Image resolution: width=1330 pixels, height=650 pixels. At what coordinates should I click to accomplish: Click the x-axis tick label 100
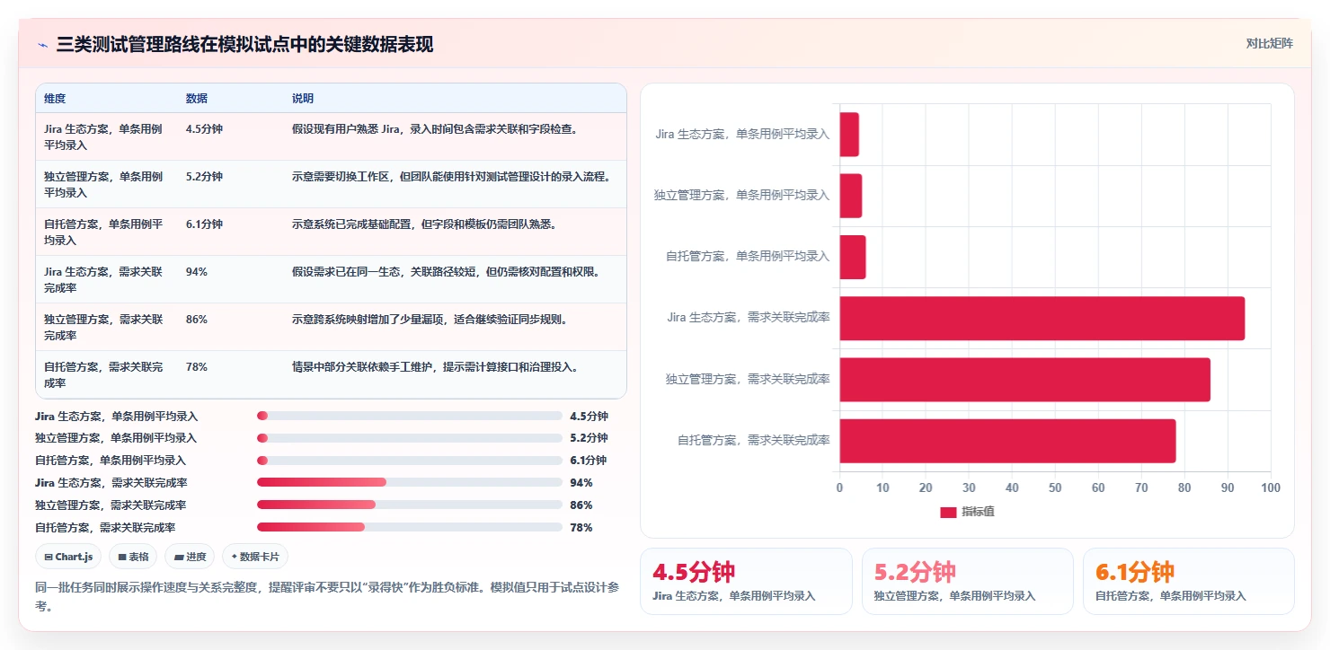(1271, 487)
